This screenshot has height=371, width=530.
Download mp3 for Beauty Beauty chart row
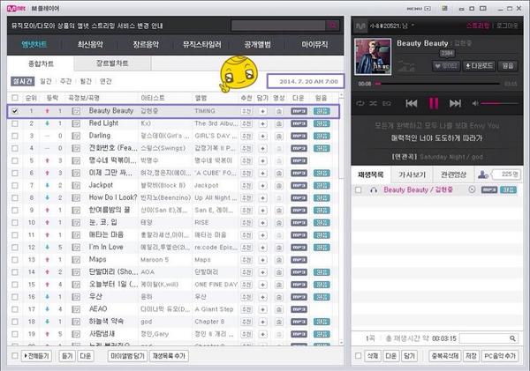coord(299,111)
